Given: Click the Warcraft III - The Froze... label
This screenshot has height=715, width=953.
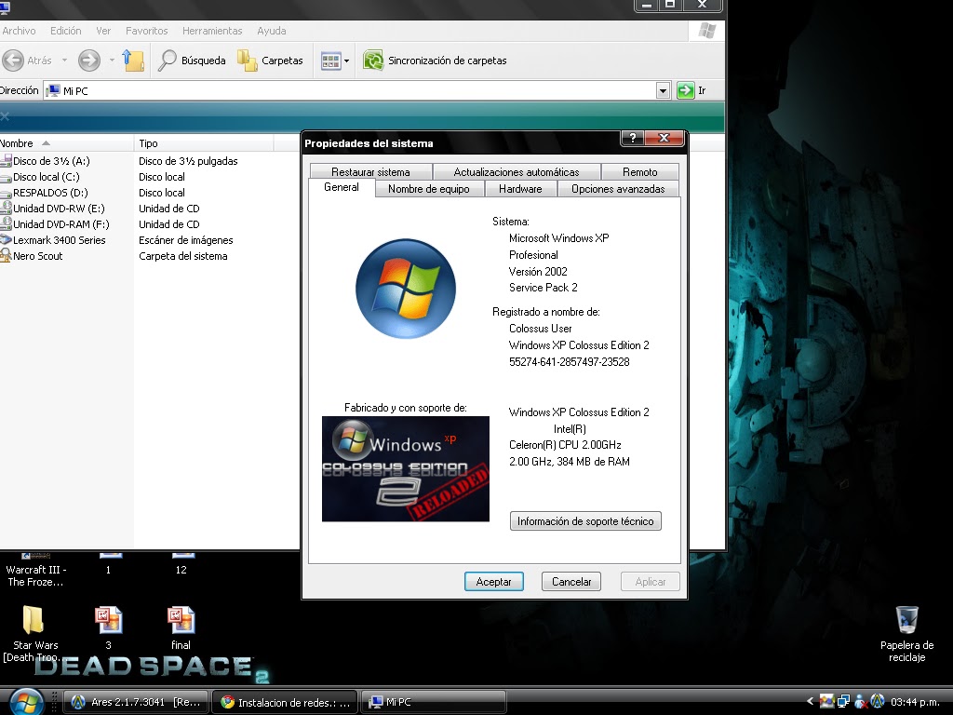Looking at the screenshot, I should (x=36, y=575).
